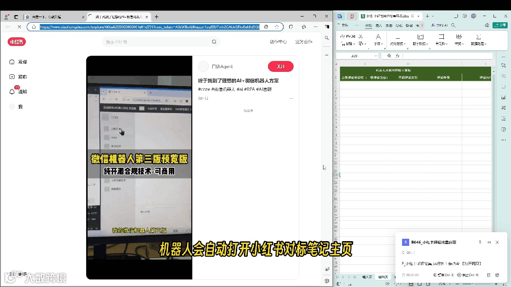This screenshot has width=511, height=287.
Task: Click the first-sheet navigation arrow in WPS
Action: [x=337, y=277]
